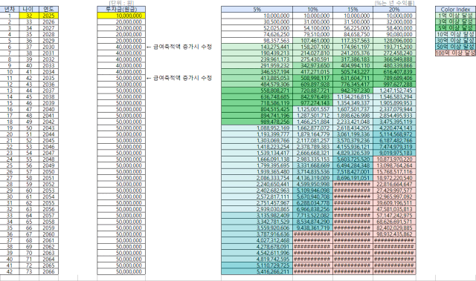
Task: Click the yellow age cell showing 32
Action: click(29, 16)
